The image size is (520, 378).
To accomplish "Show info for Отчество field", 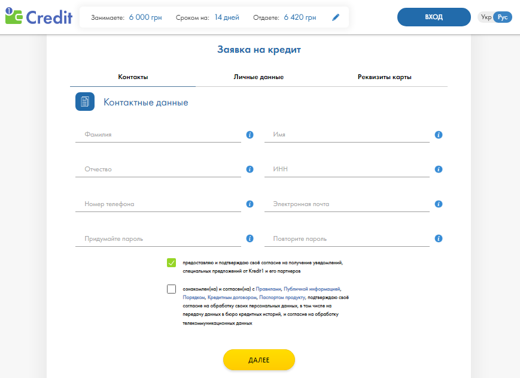I will coord(250,170).
